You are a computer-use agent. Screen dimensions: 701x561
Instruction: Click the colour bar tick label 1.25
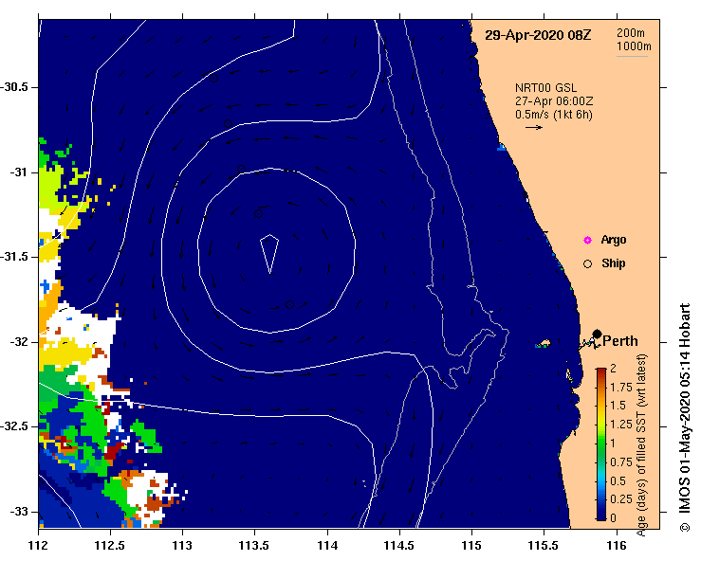point(621,425)
